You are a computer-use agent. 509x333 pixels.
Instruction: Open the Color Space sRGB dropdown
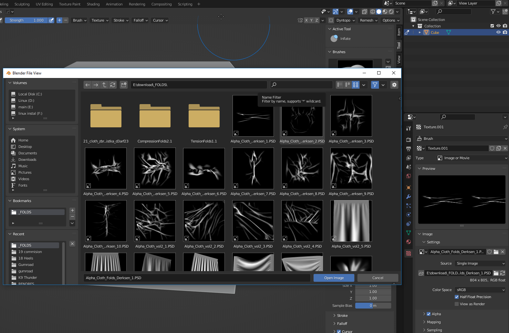click(480, 290)
